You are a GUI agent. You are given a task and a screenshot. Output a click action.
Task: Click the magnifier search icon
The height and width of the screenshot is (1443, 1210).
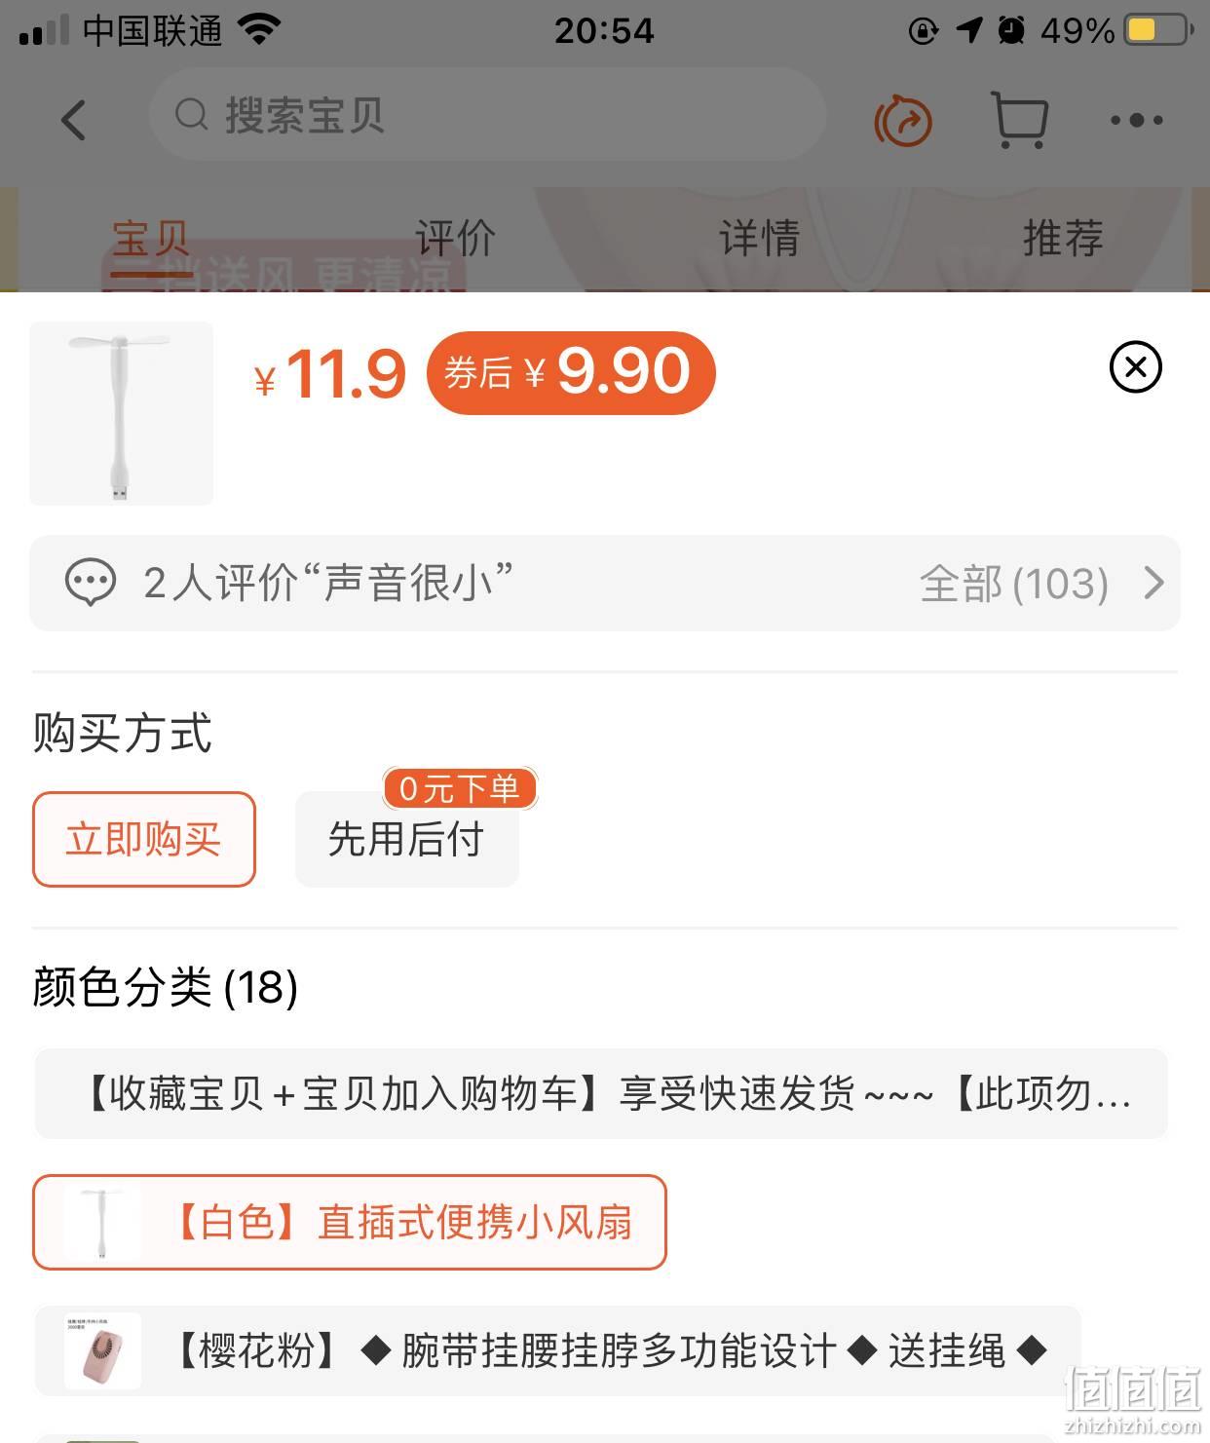point(192,115)
